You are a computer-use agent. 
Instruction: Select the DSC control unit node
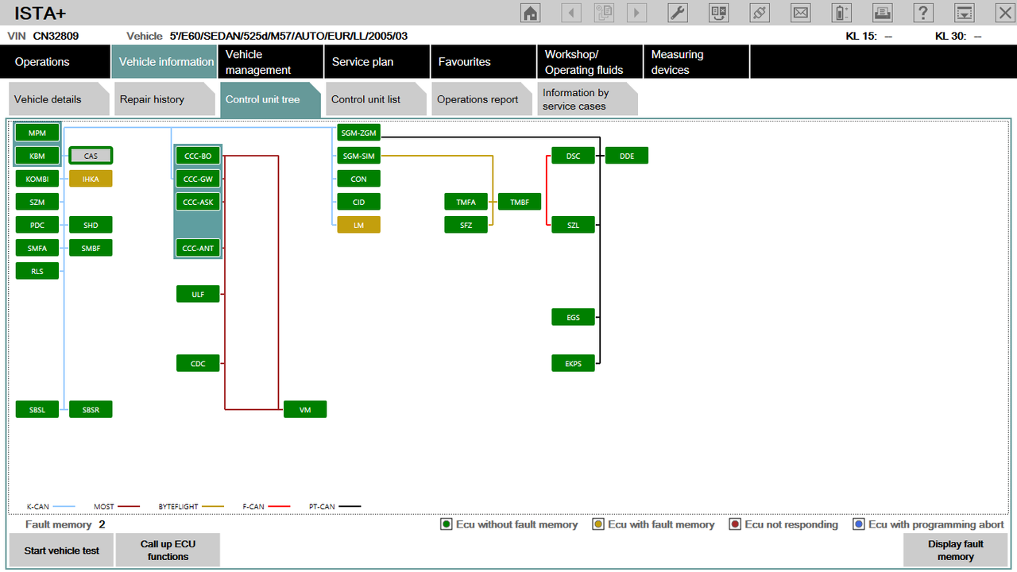[x=573, y=156]
